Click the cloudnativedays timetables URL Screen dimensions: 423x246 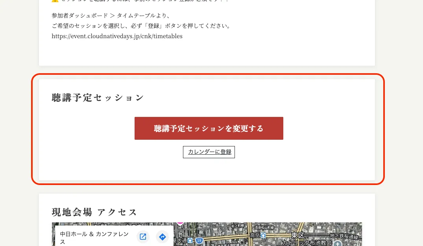[x=117, y=36]
